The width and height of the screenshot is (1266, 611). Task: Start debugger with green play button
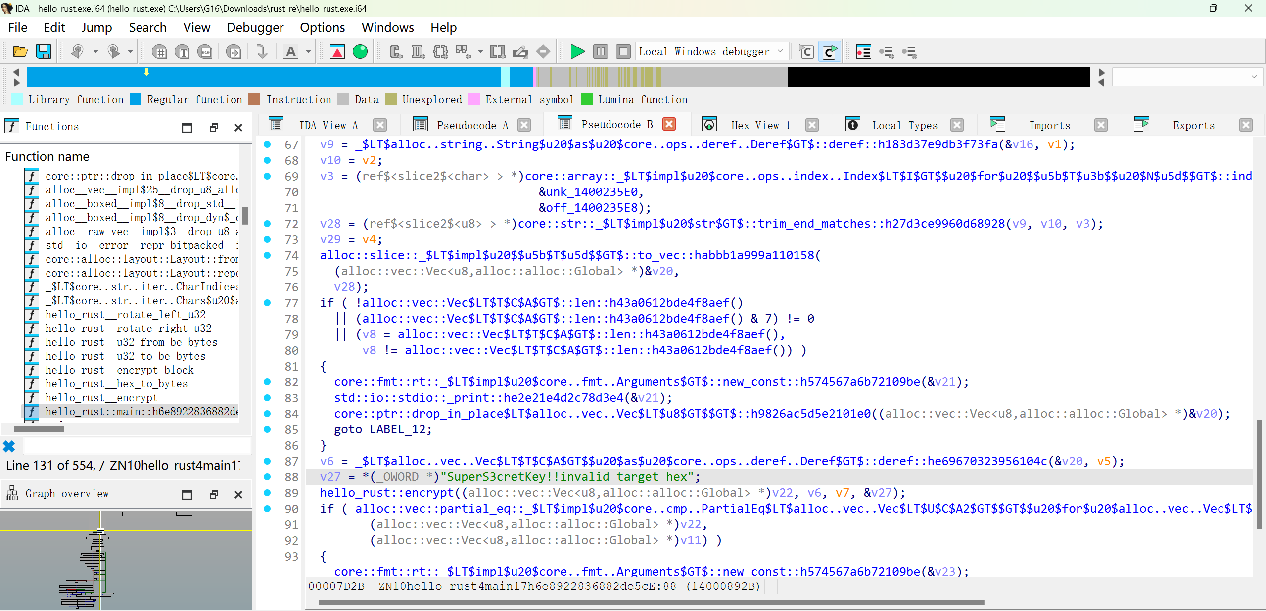tap(577, 51)
